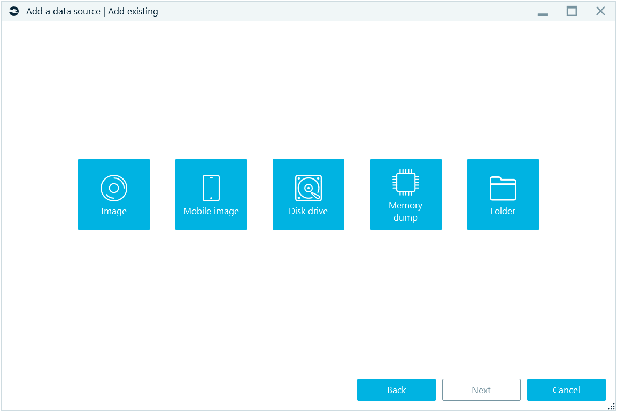Screen dimensions: 617x412
Task: Choose the Mobile image source tile
Action: [211, 194]
